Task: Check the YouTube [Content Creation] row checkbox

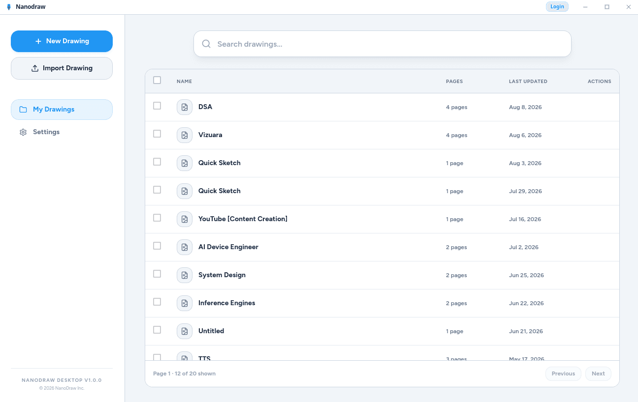Action: pyautogui.click(x=157, y=218)
